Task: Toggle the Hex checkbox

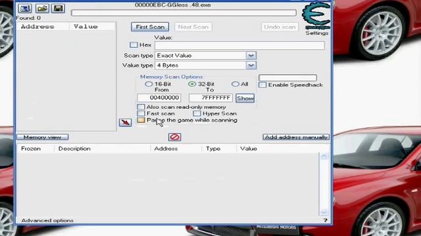Action: pos(134,45)
